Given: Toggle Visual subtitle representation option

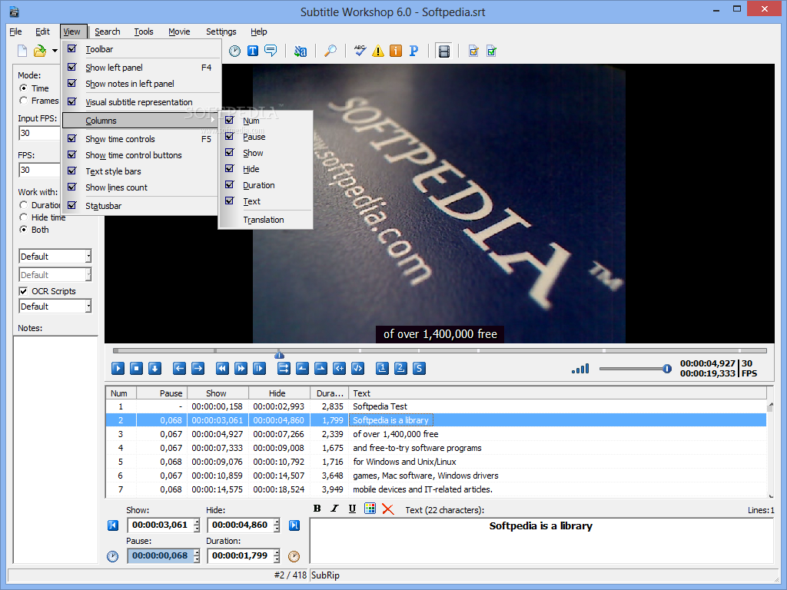Looking at the screenshot, I should 141,102.
